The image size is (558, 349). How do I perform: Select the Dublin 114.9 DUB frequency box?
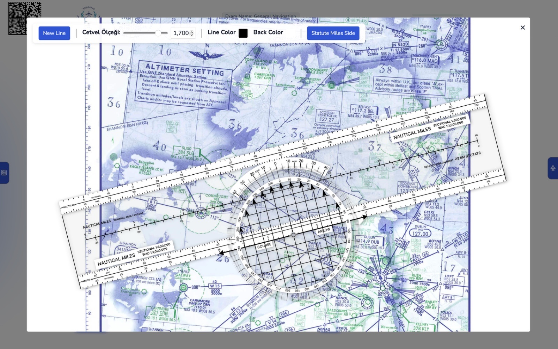click(369, 241)
